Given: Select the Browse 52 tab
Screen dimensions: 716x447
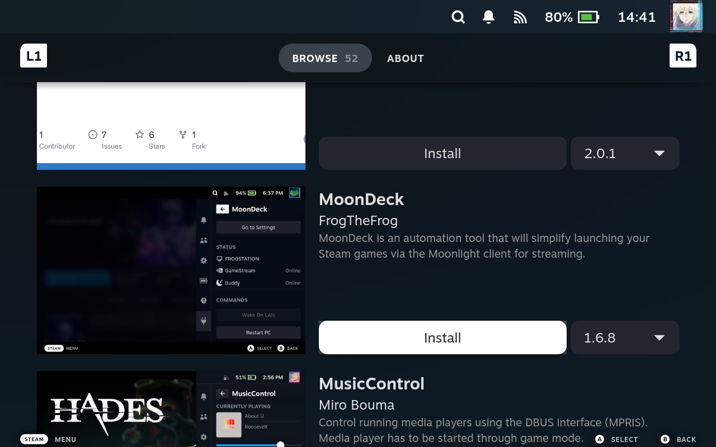Looking at the screenshot, I should click(325, 58).
